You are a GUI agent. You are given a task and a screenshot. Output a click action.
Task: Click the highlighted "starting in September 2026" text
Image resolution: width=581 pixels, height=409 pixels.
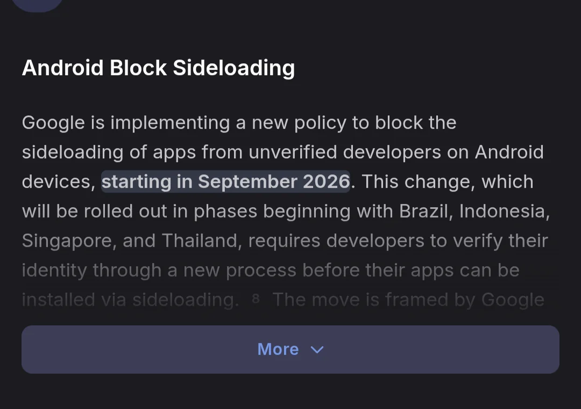225,182
